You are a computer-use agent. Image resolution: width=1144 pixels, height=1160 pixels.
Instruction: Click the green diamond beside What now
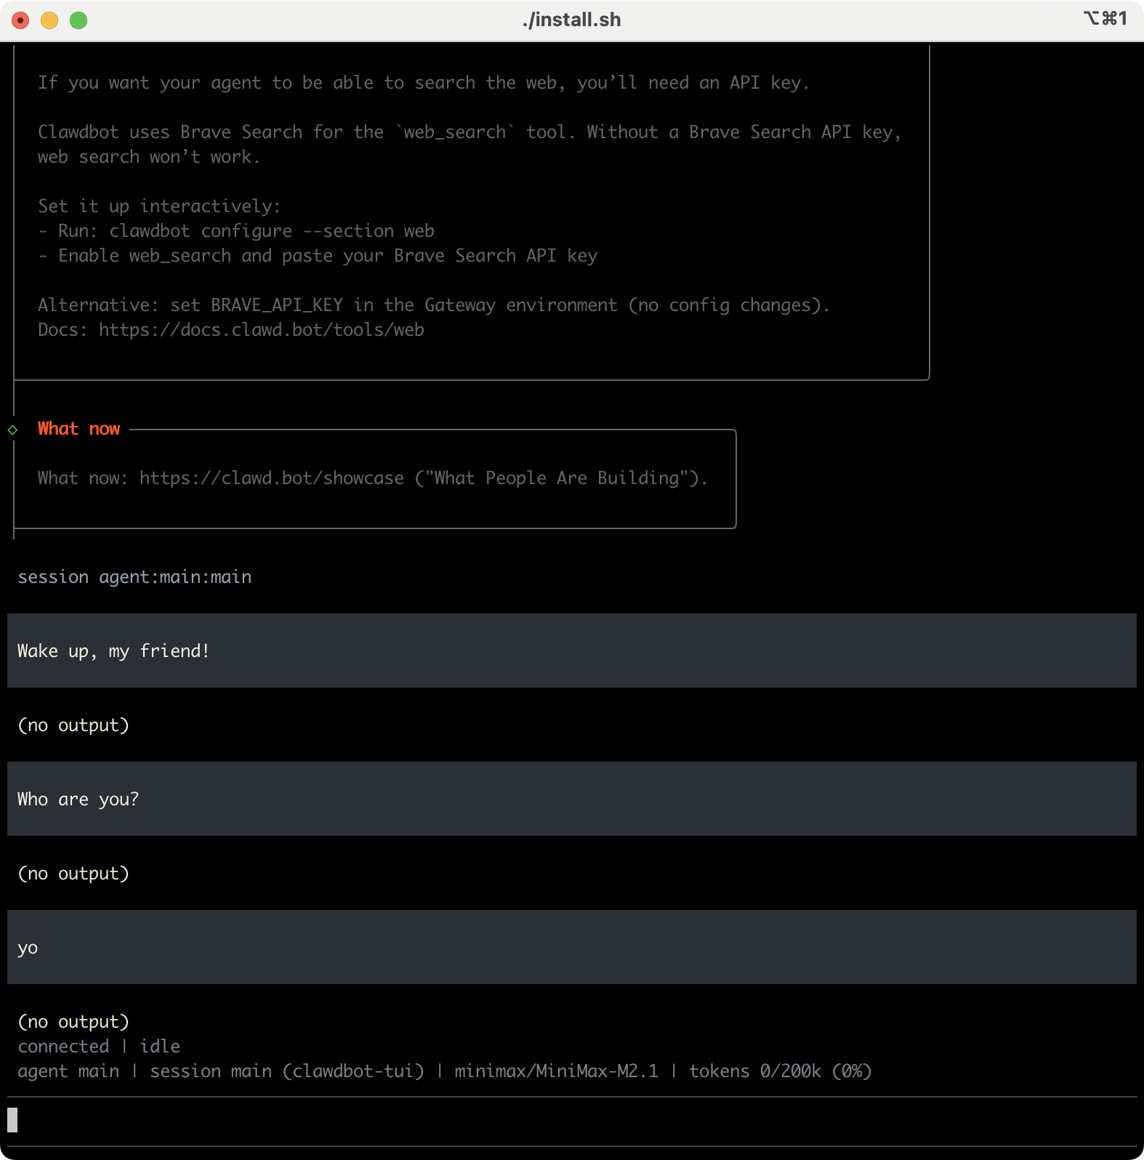(x=12, y=430)
